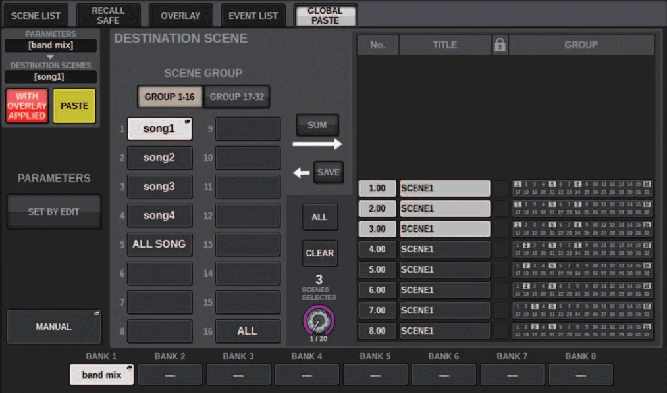Click SCENE1 title in row 4.00
The height and width of the screenshot is (393, 667).
[x=445, y=249]
